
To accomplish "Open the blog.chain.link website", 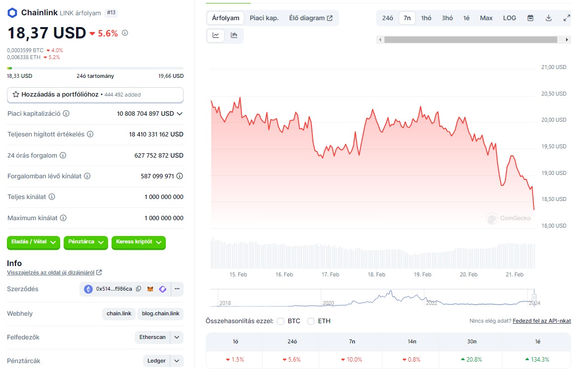I will point(161,313).
